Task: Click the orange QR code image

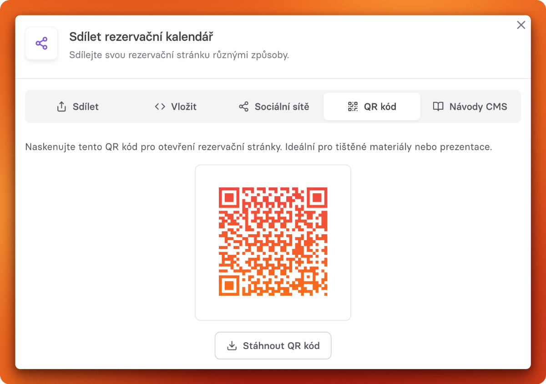Action: 273,242
